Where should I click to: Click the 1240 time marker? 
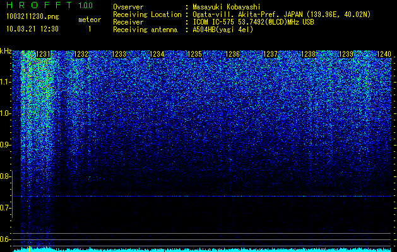pos(384,54)
